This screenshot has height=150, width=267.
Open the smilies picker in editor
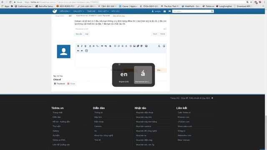coord(131,46)
